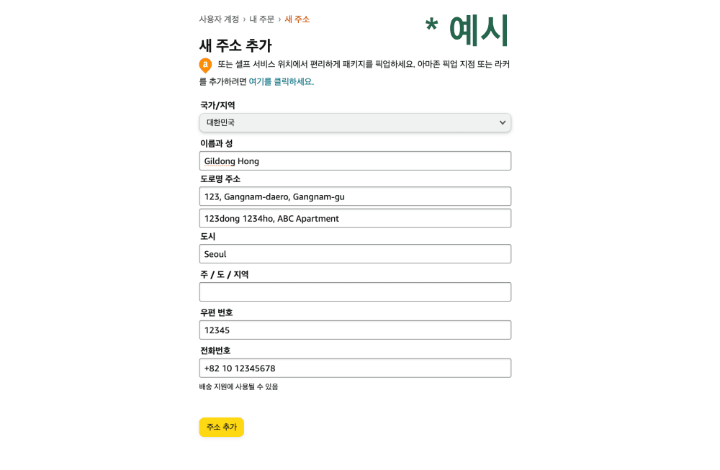Submit with the yellow 주소 추가 button
The image size is (720, 470).
pyautogui.click(x=221, y=427)
